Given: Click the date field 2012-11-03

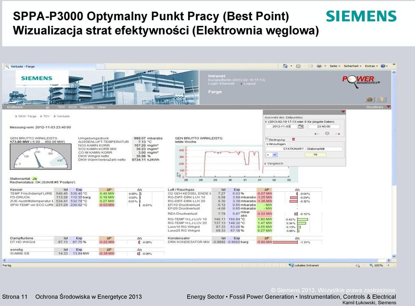Looking at the screenshot, I should click(x=281, y=127).
